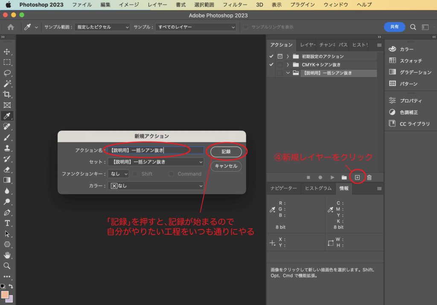Click the create new action plus icon
Viewport: 437px width, 305px height.
click(x=357, y=177)
